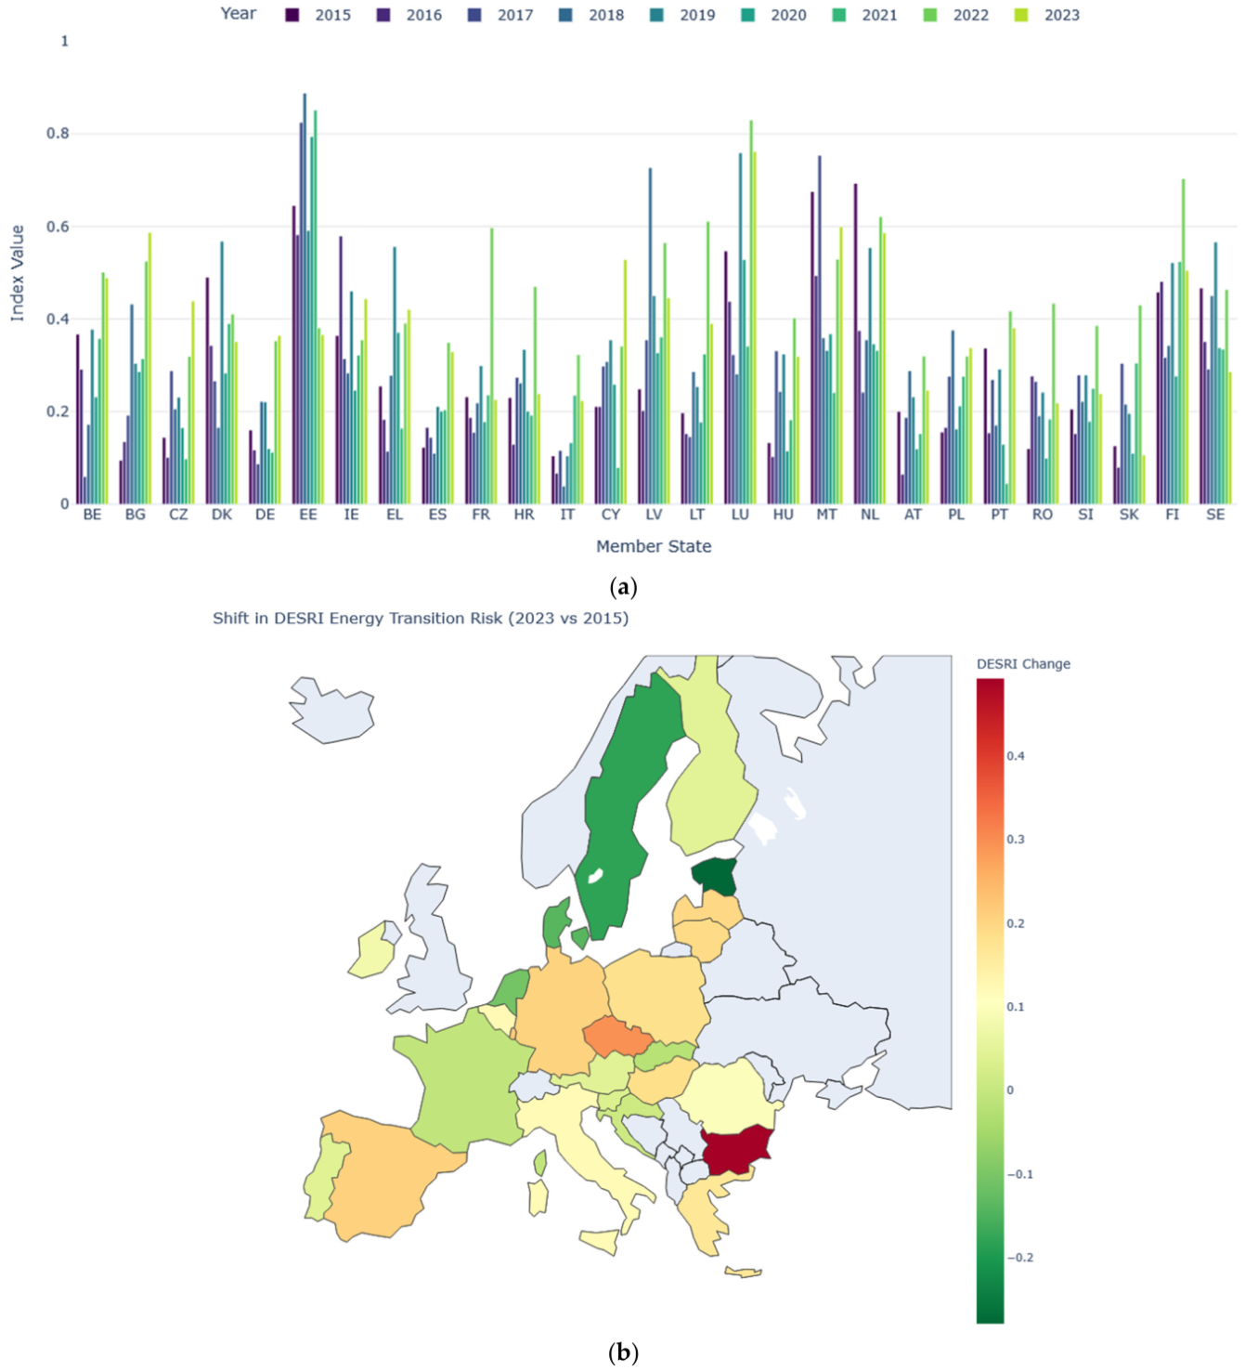Click the 'BE' member state axis label

(x=92, y=515)
